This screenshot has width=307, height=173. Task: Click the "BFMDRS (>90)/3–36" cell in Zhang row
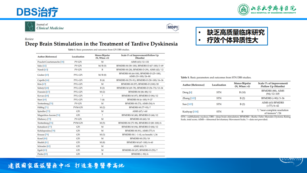pos(273,98)
